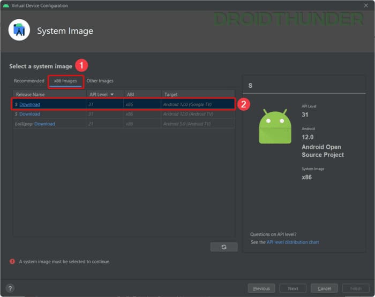Image resolution: width=375 pixels, height=297 pixels.
Task: Click the red error icon beside the warning message
Action: pyautogui.click(x=12, y=261)
